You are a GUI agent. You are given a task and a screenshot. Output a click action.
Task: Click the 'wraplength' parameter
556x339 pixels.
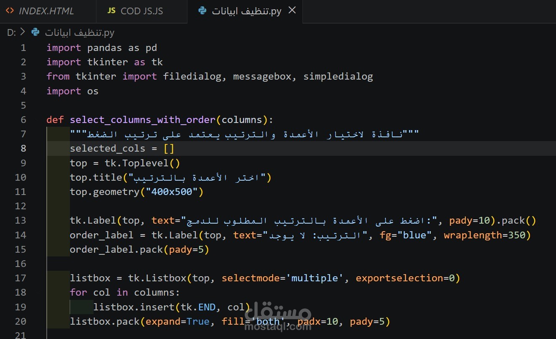473,235
